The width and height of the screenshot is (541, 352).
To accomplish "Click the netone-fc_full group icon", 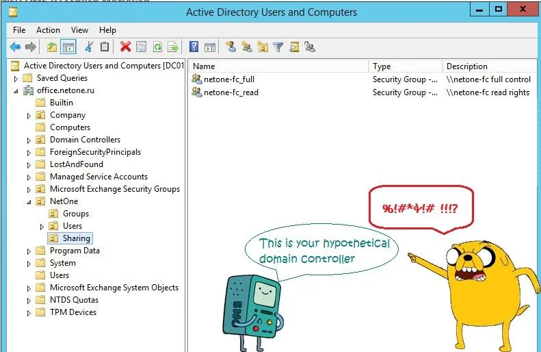I will coord(197,79).
